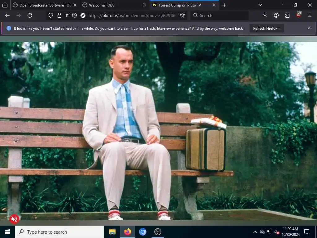Screen dimensions: 317x238
Task: Click the extension with 21 badge
Action: click(x=299, y=15)
